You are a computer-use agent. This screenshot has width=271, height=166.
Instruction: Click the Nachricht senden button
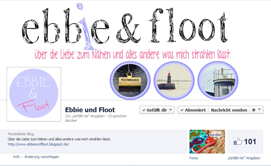pyautogui.click(x=229, y=110)
